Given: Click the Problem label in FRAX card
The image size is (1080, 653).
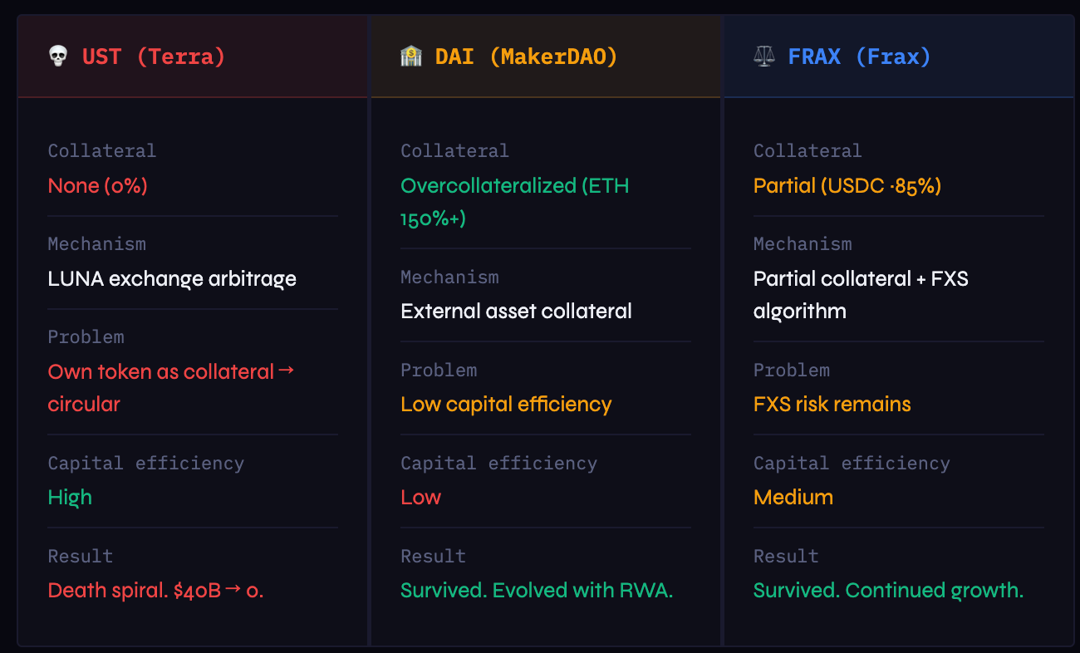Looking at the screenshot, I should coord(792,370).
